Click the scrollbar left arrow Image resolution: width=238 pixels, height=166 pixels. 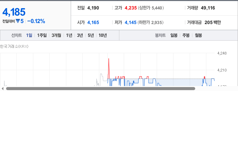pyautogui.click(x=2, y=89)
